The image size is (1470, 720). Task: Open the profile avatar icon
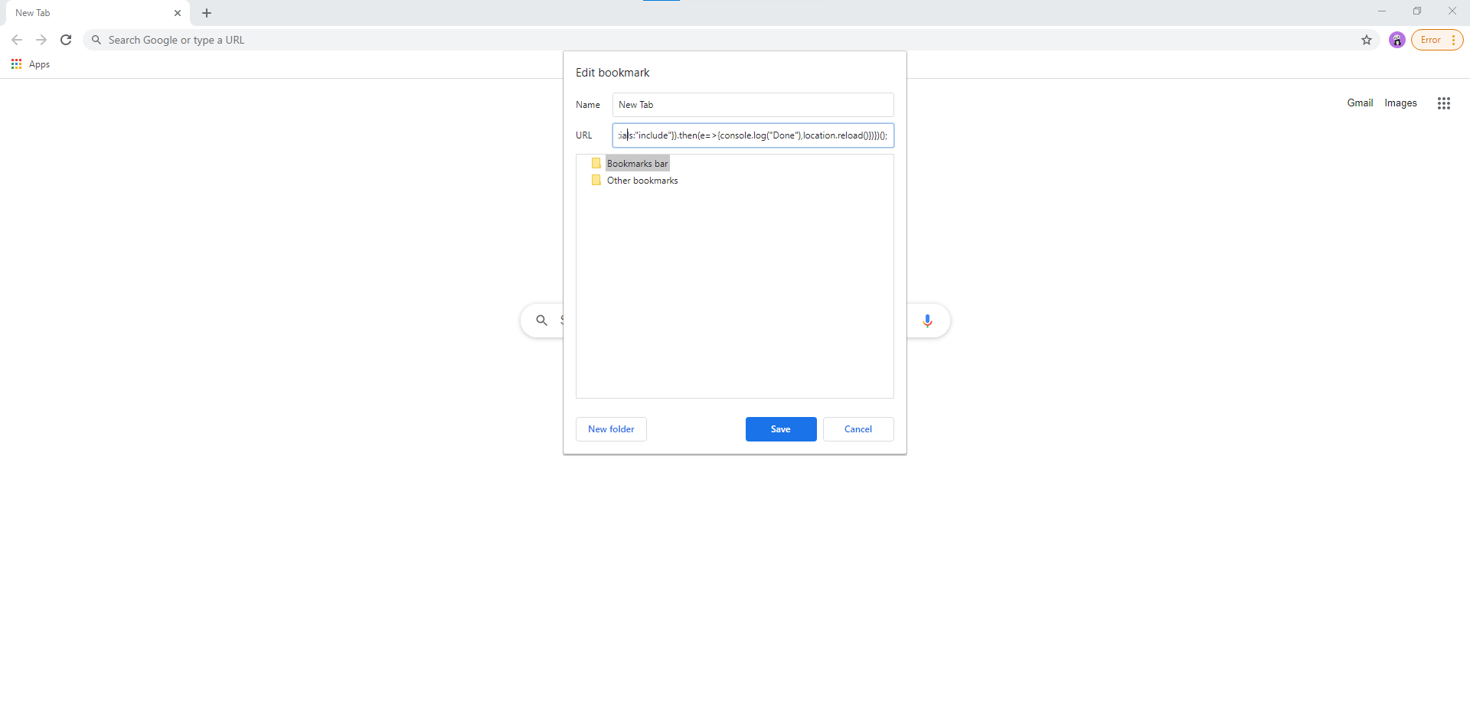click(1397, 40)
